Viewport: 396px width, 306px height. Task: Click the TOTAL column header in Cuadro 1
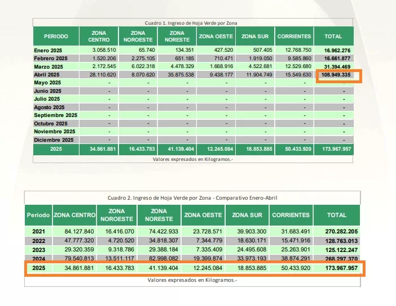(333, 37)
